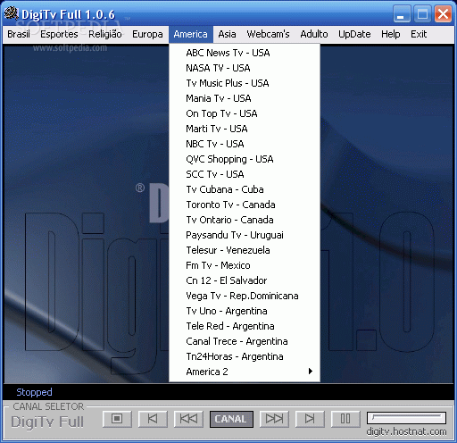This screenshot has width=457, height=443.
Task: Click the Stopped status text
Action: (x=34, y=392)
